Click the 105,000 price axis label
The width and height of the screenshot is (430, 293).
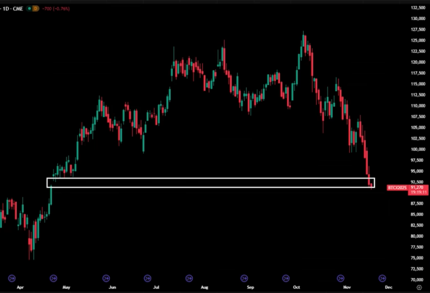click(418, 127)
